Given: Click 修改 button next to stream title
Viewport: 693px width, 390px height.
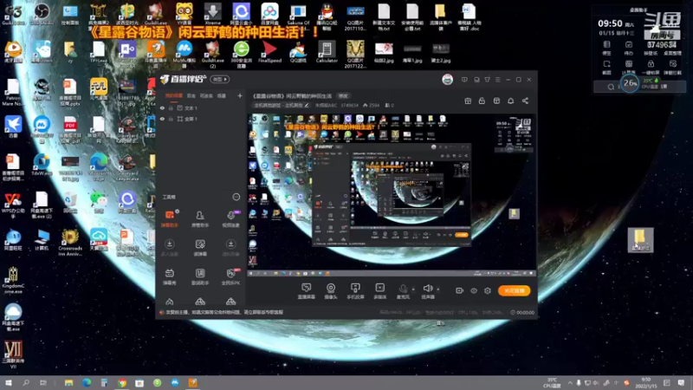Looking at the screenshot, I should tap(343, 96).
